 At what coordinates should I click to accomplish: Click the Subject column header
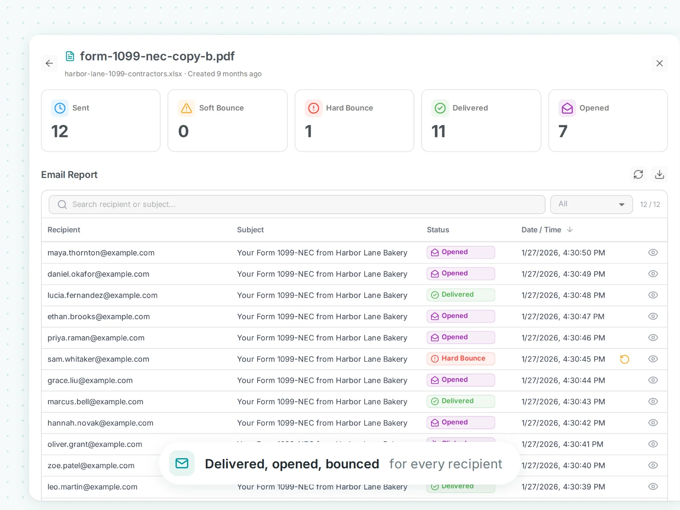pyautogui.click(x=250, y=229)
